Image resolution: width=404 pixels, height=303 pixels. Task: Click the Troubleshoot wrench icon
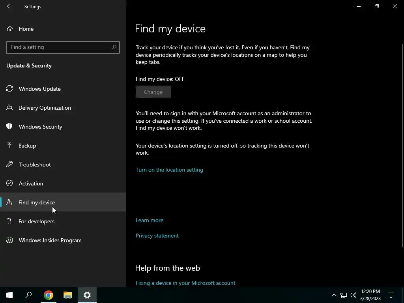coord(9,165)
